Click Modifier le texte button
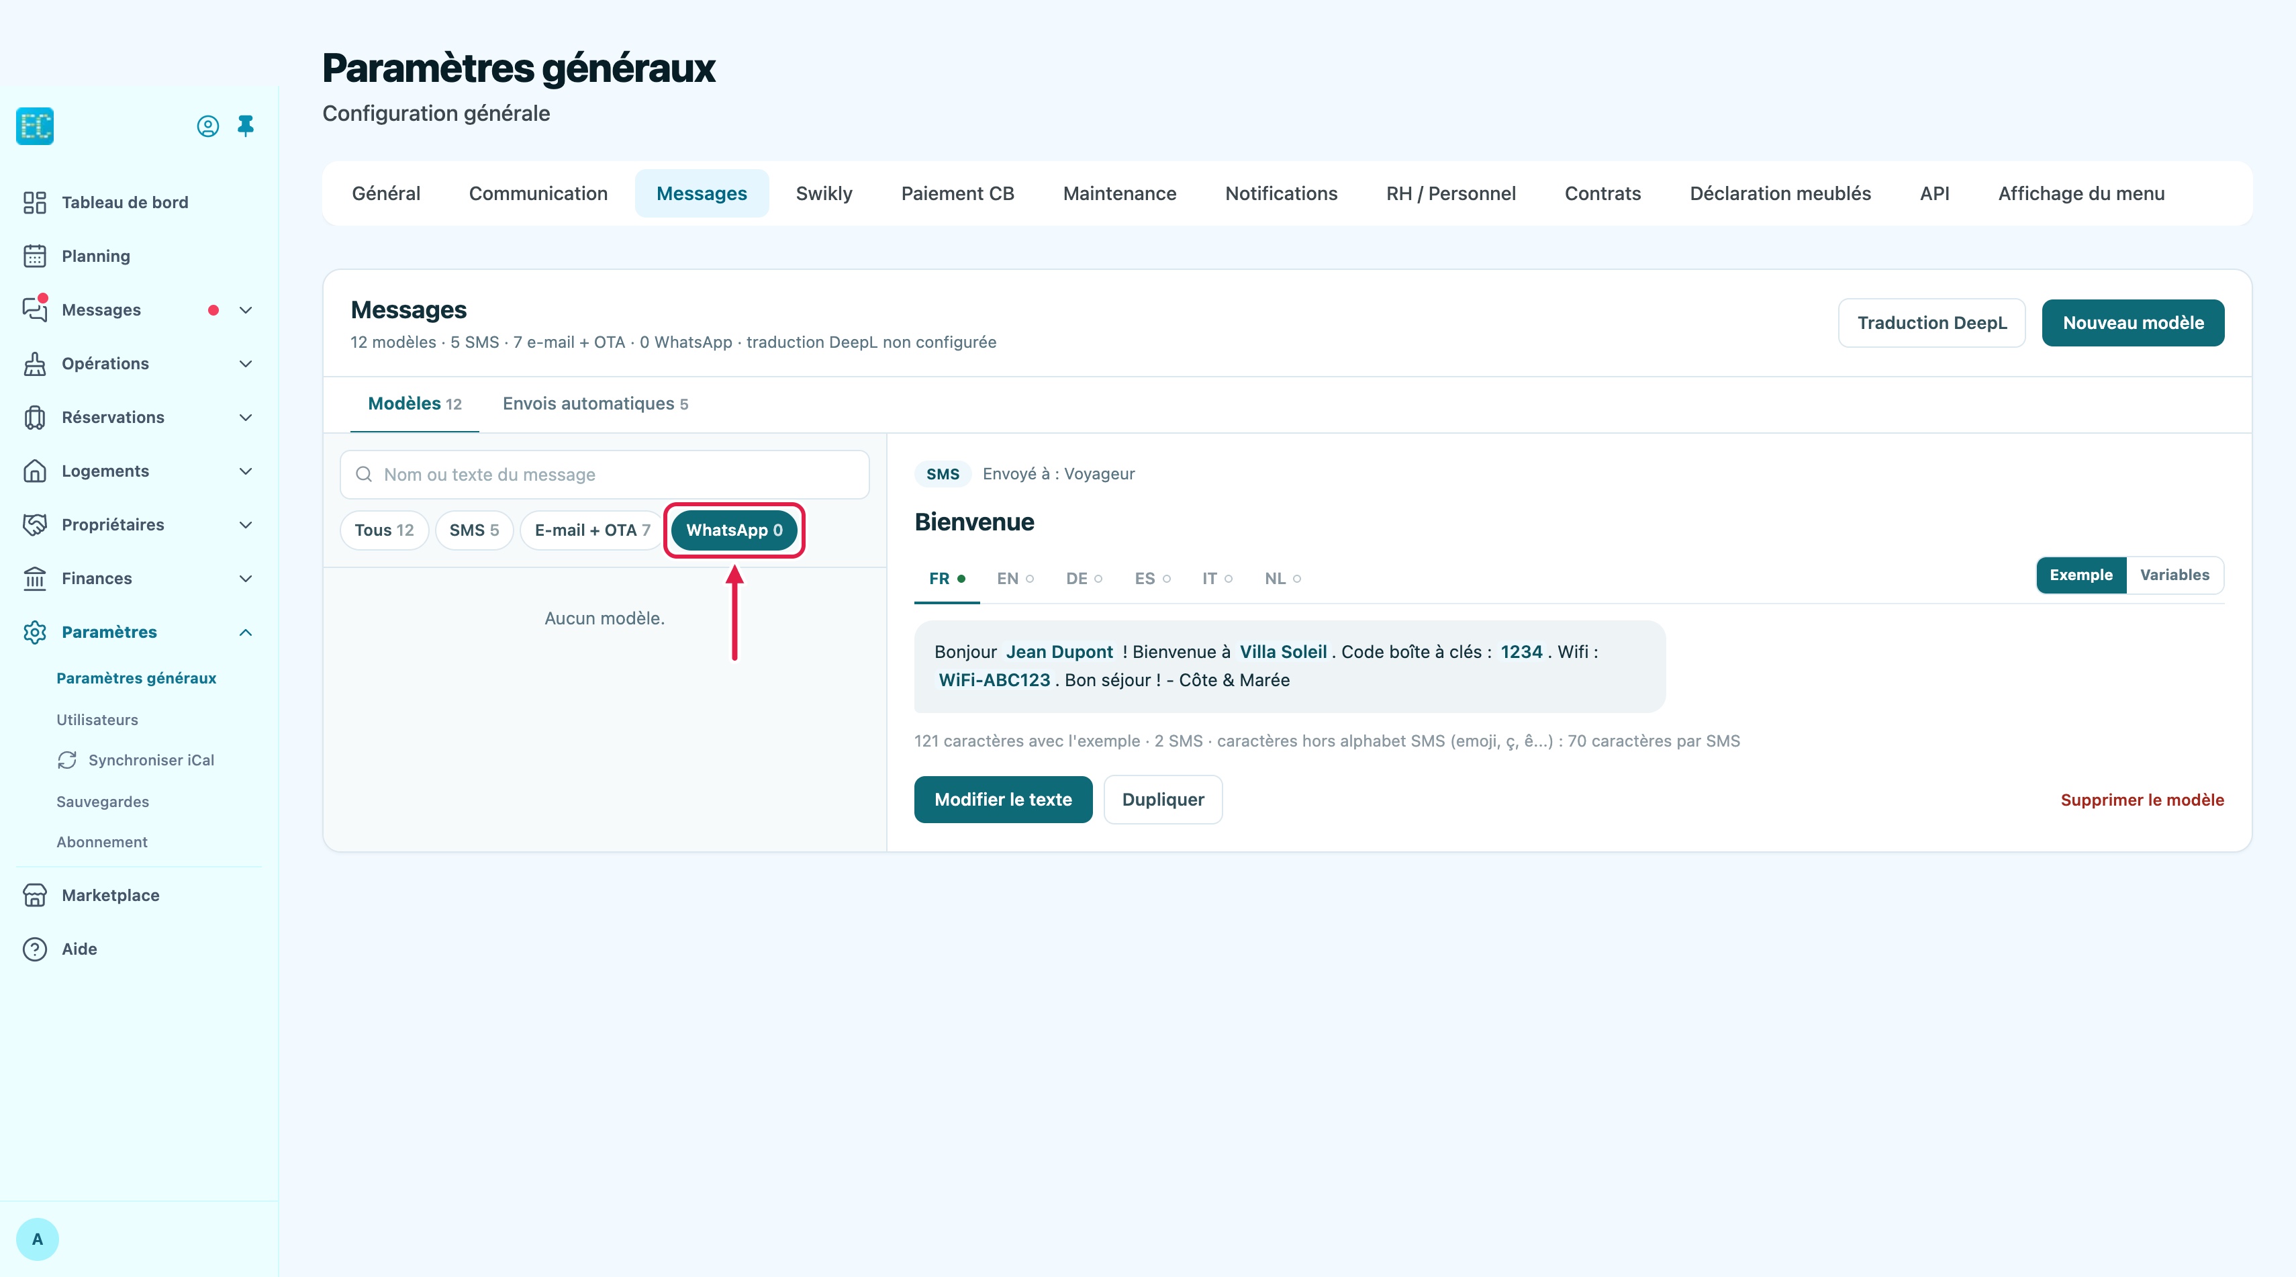The height and width of the screenshot is (1277, 2296). [1003, 800]
